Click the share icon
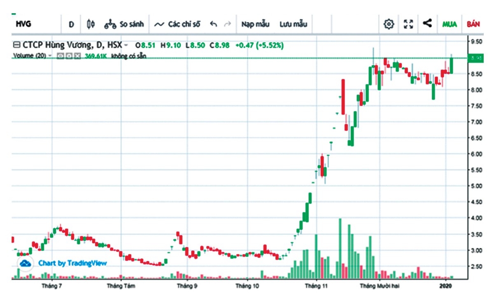The image size is (494, 303). pos(427,23)
